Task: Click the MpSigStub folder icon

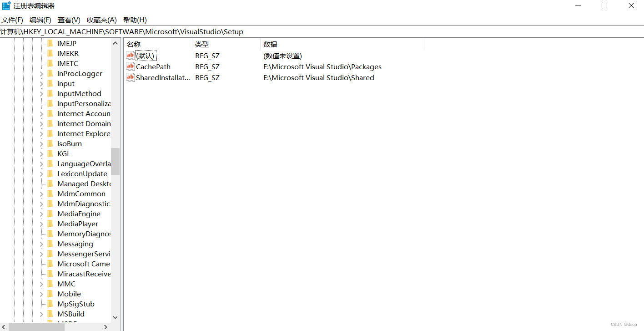Action: pos(51,304)
